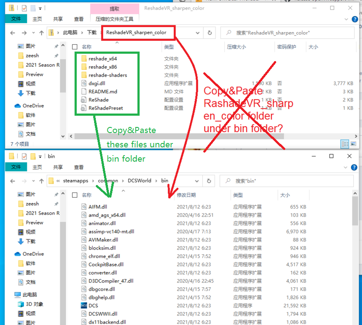
Task: Open 此电脑 in bin window sidebar
Action: click(29, 295)
